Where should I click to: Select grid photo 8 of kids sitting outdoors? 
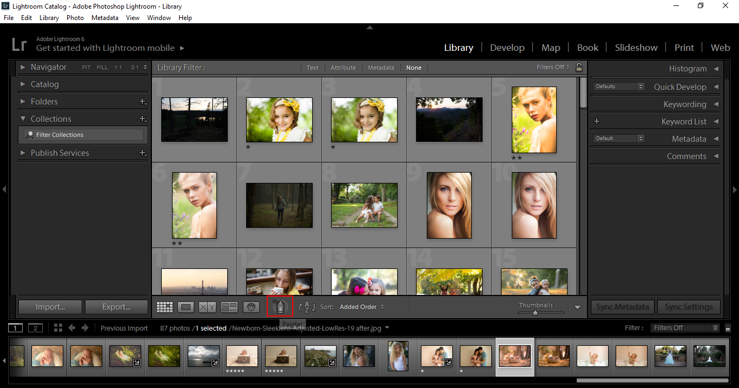click(x=364, y=205)
